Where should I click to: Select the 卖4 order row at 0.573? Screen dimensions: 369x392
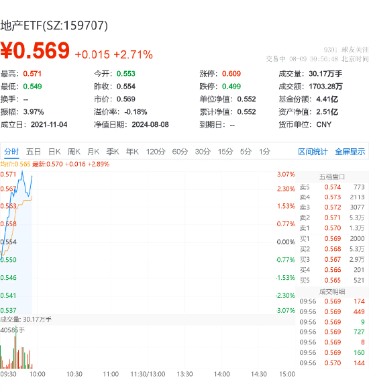tap(332, 197)
